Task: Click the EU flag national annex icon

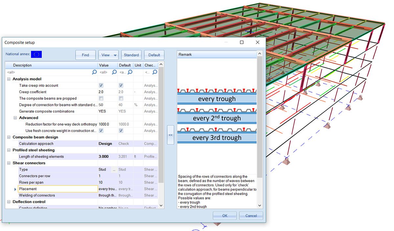Action: [36, 54]
